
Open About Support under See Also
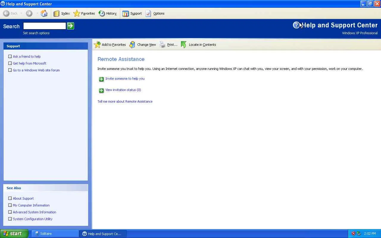[23, 198]
